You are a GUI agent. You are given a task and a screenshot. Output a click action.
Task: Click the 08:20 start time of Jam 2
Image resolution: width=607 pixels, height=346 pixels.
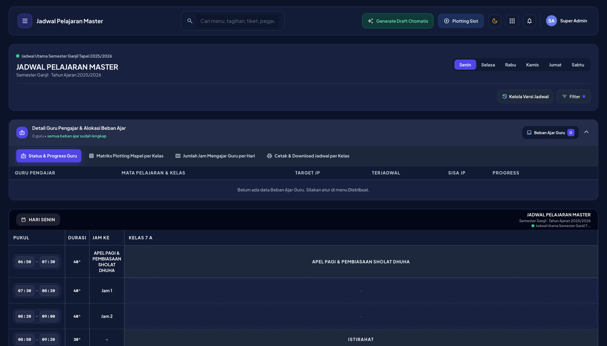(x=25, y=316)
